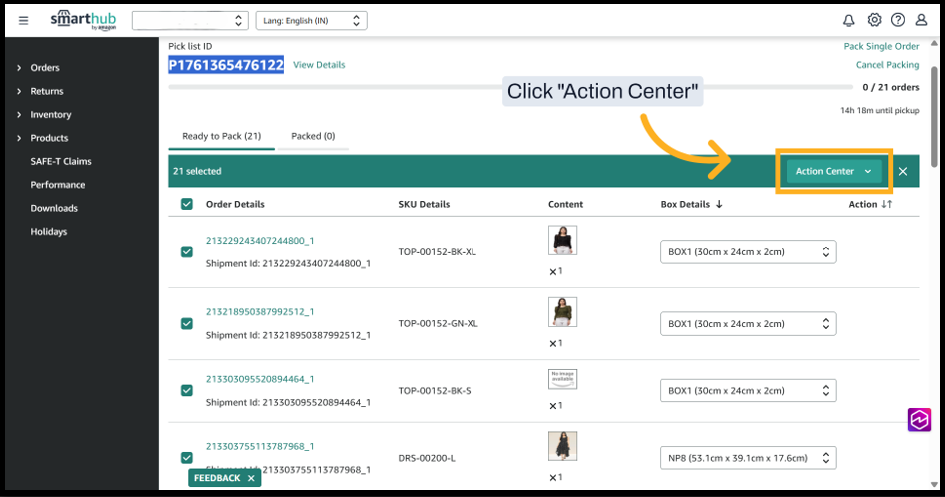Click the TOP-00152-BK-XL product thumbnail
Screen dimensions: 945x497
point(562,241)
